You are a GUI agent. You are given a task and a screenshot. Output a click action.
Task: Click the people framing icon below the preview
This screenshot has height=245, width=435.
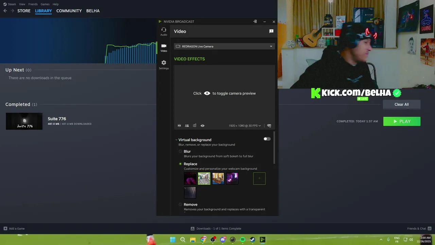coord(187,126)
